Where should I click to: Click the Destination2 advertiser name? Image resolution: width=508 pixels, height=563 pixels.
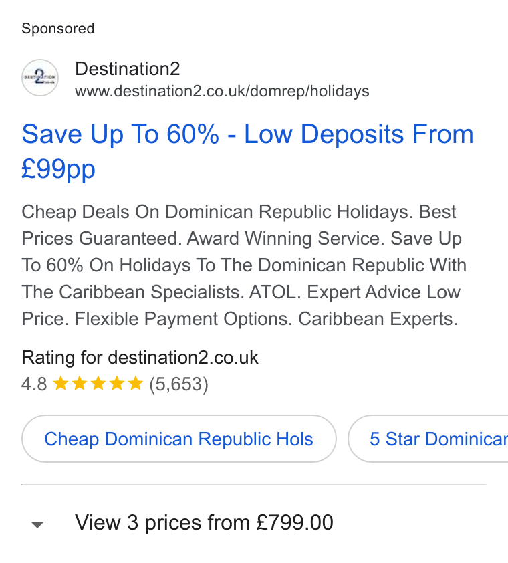coord(128,69)
